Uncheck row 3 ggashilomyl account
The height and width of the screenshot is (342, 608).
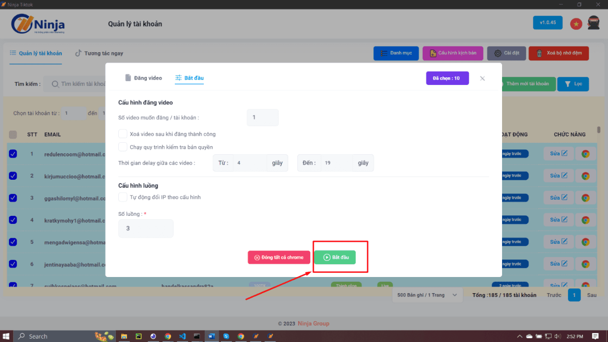coord(13,198)
